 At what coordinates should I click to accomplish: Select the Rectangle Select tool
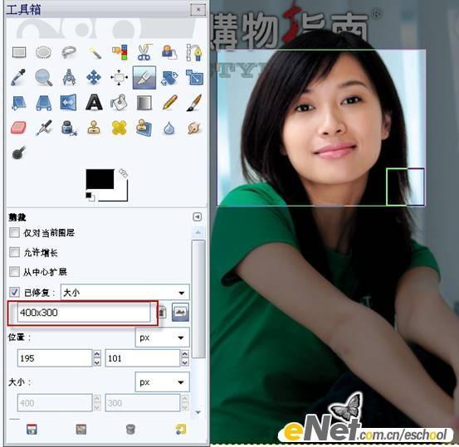(x=19, y=52)
